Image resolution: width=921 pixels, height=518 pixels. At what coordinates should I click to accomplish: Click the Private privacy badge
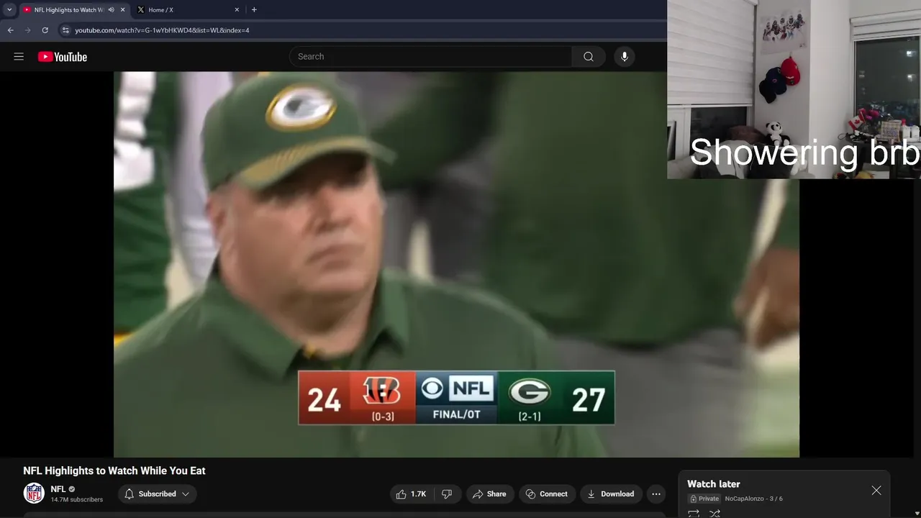pyautogui.click(x=704, y=499)
